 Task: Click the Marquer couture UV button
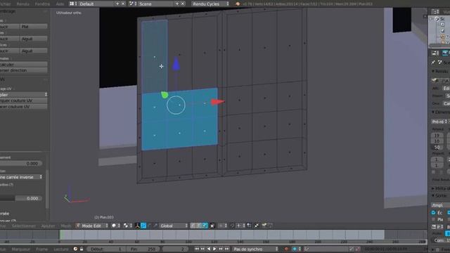[x=23, y=100]
